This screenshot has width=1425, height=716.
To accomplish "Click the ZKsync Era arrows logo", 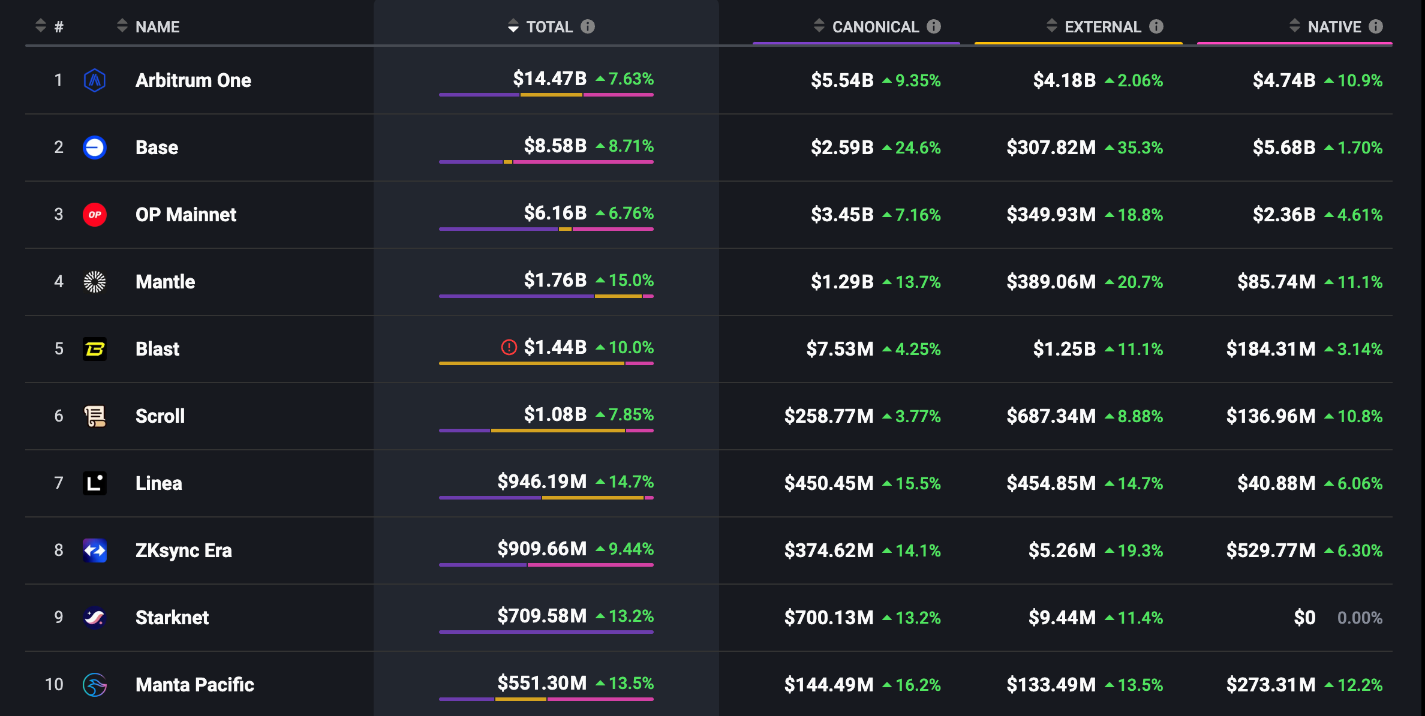I will [95, 550].
